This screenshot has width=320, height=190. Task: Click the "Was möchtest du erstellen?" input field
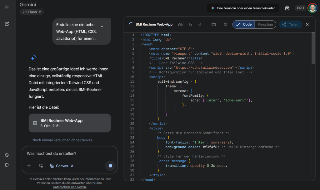69,153
